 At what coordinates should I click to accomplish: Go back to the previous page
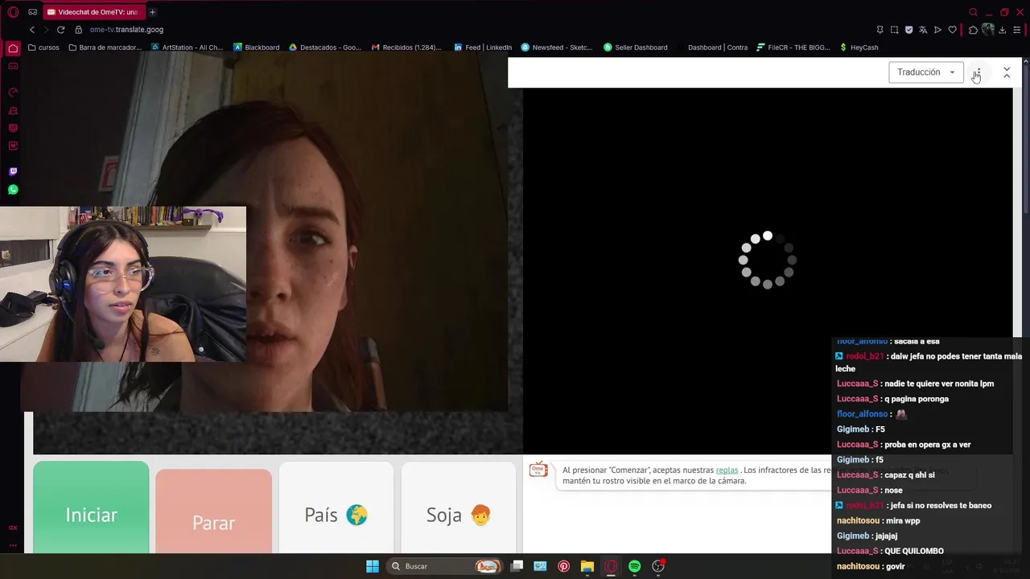[32, 30]
